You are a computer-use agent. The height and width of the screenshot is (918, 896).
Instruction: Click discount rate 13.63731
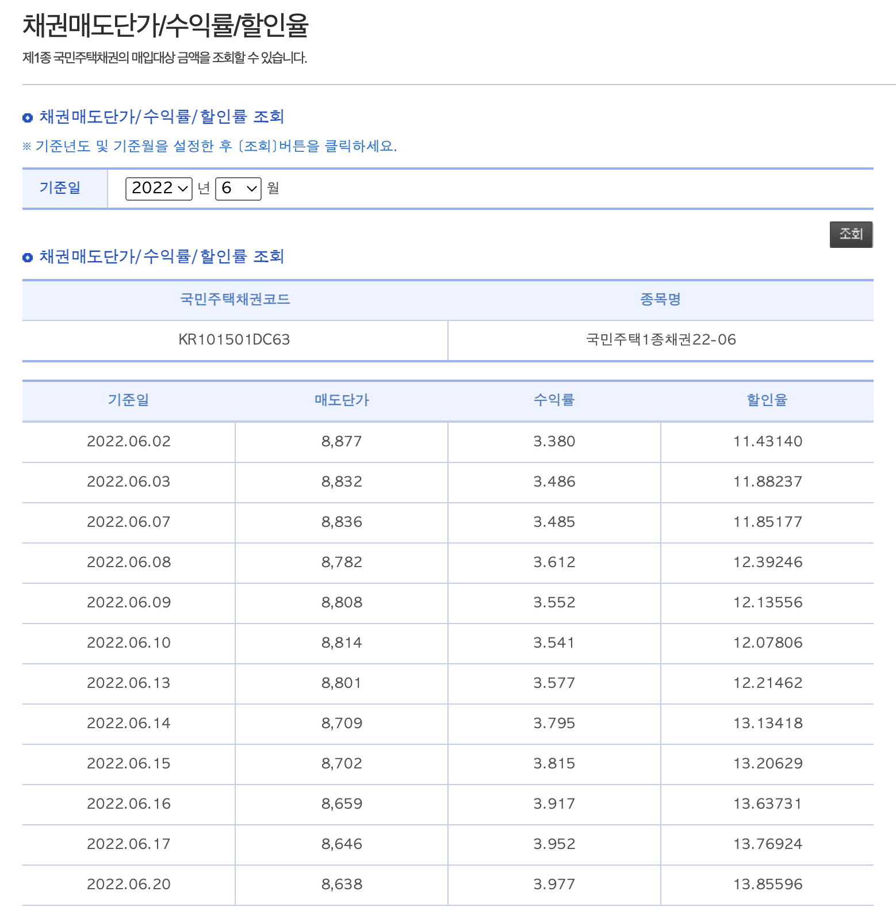tap(768, 804)
